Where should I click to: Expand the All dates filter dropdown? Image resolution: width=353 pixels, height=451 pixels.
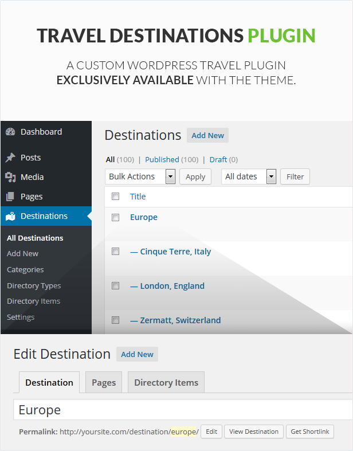(x=249, y=177)
